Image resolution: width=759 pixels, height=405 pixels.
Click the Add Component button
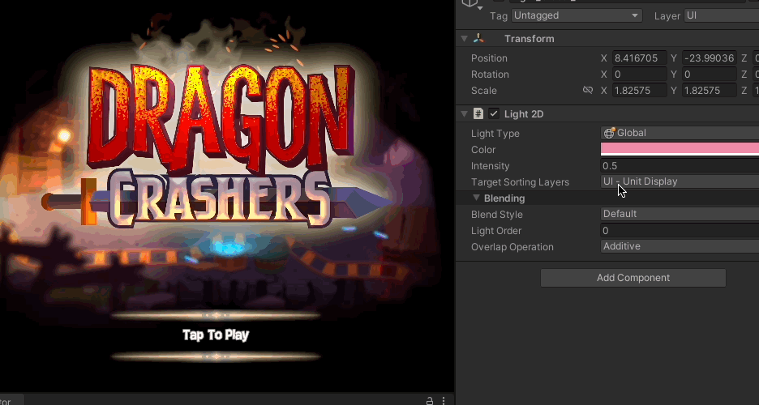click(x=633, y=278)
